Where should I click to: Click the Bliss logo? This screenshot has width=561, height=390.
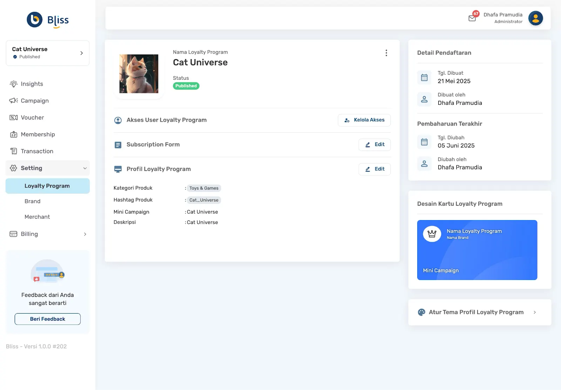[48, 20]
